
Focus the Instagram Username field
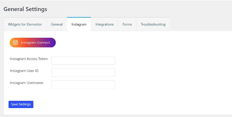[83, 84]
